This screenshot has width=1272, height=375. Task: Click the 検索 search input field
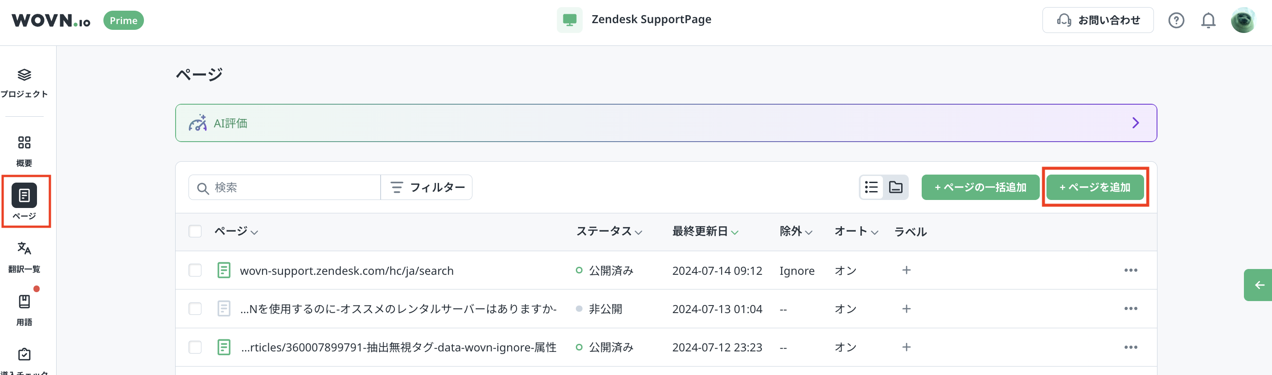(291, 187)
